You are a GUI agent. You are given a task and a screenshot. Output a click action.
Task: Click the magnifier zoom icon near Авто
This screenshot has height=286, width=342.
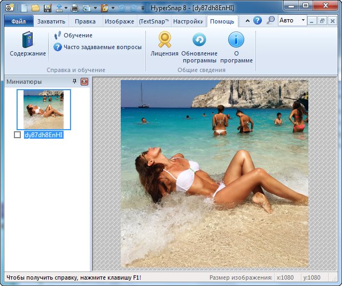click(x=270, y=20)
